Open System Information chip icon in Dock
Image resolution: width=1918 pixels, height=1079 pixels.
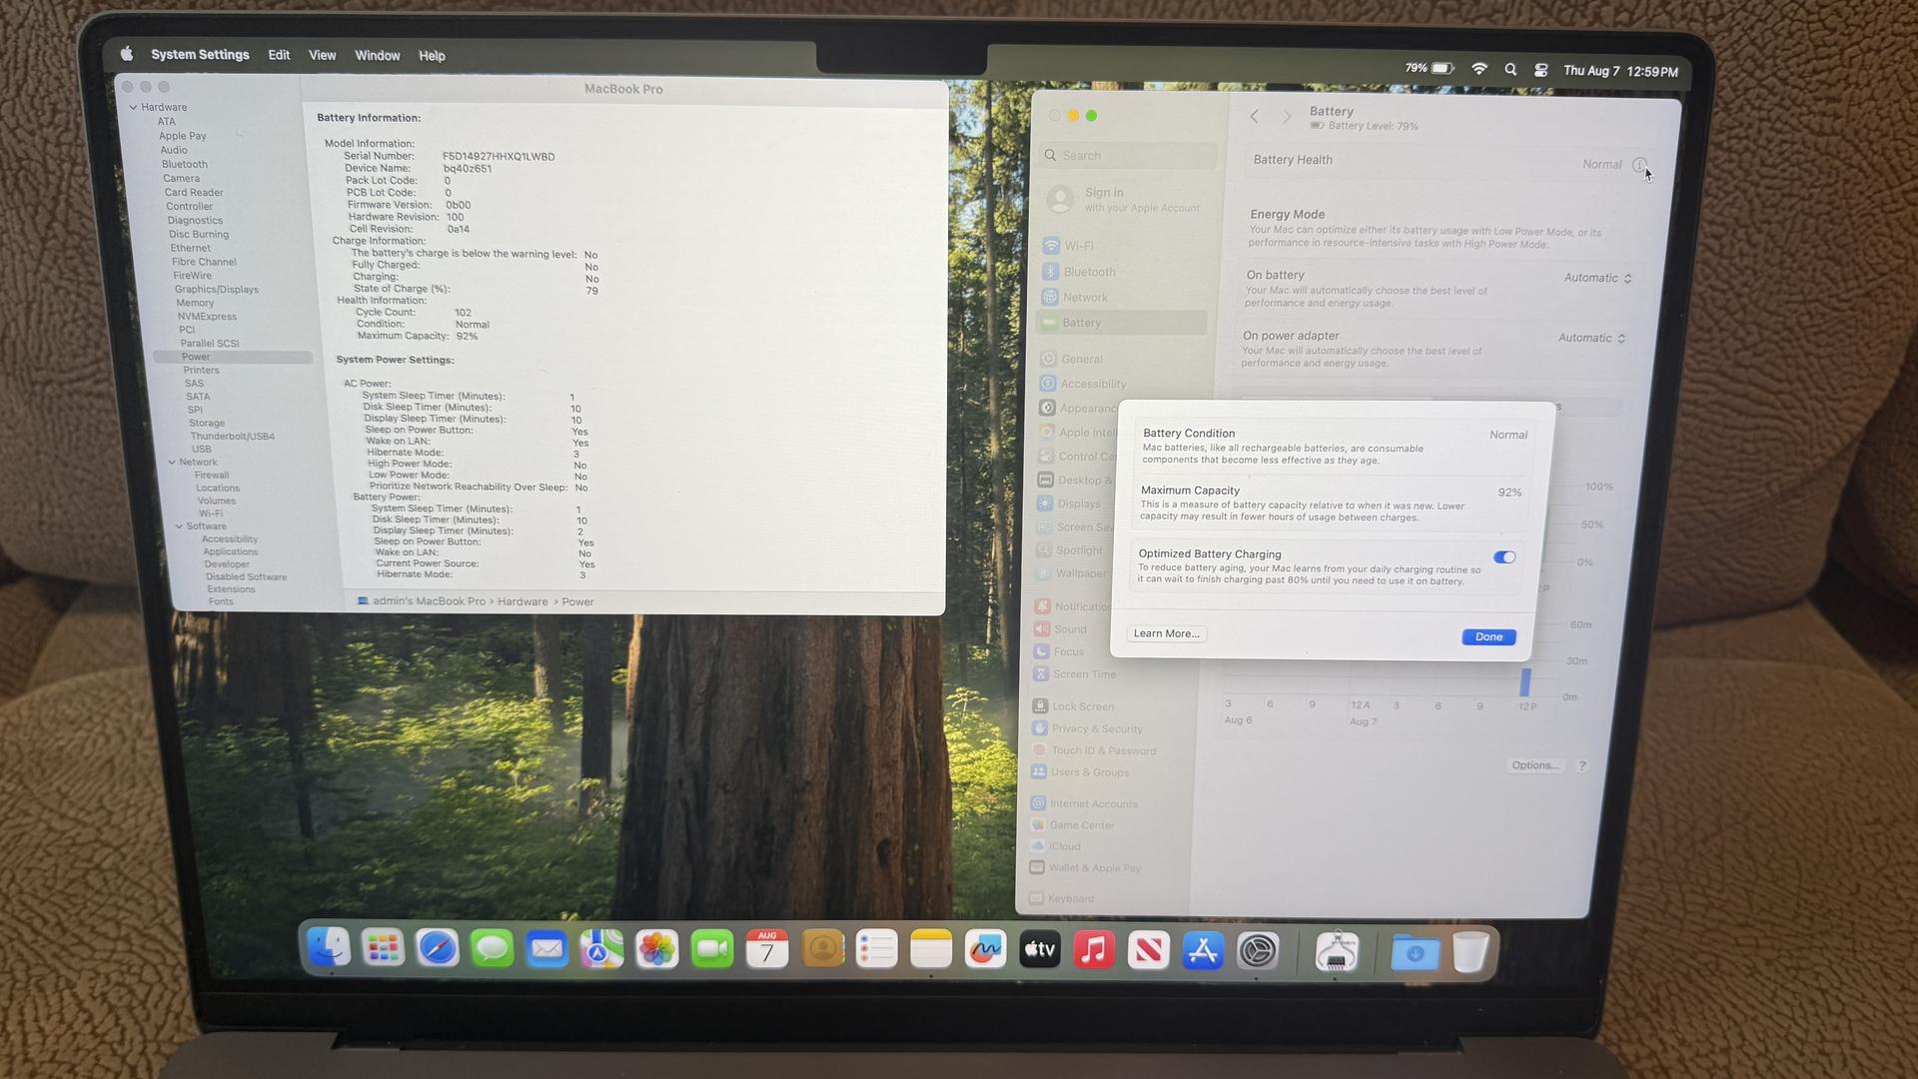pyautogui.click(x=1337, y=951)
